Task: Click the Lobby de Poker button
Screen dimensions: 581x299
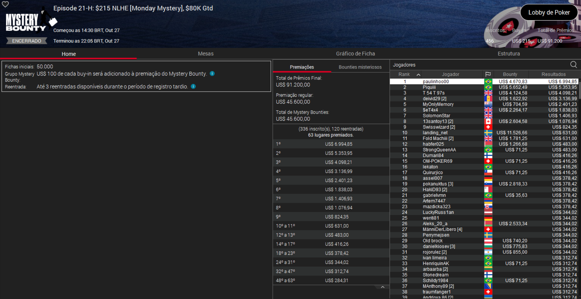Action: tap(549, 12)
